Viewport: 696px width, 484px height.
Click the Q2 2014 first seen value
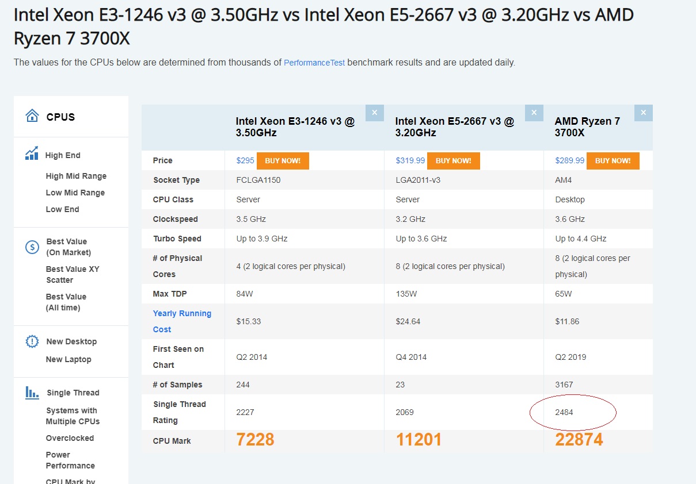[252, 357]
